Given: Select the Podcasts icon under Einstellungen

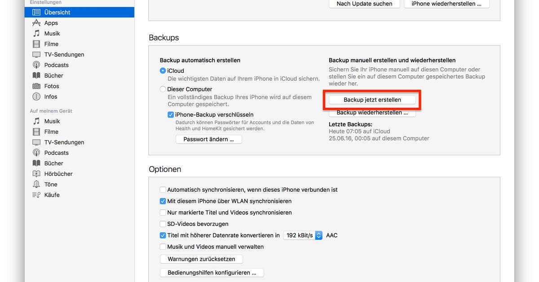Looking at the screenshot, I should tap(36, 65).
